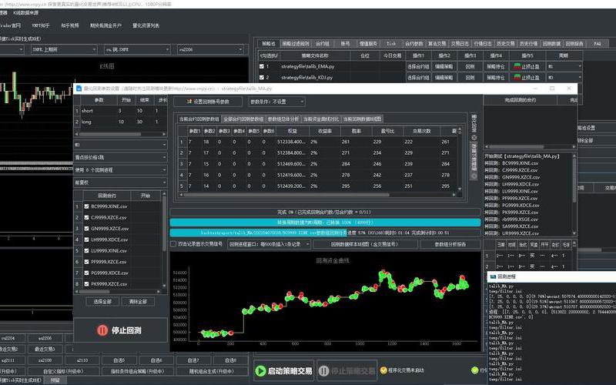
Task: Open the ru2206 contract dropdown
Action: (210, 49)
